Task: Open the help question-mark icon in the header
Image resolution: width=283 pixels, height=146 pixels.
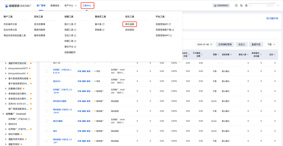Action: pos(236,6)
